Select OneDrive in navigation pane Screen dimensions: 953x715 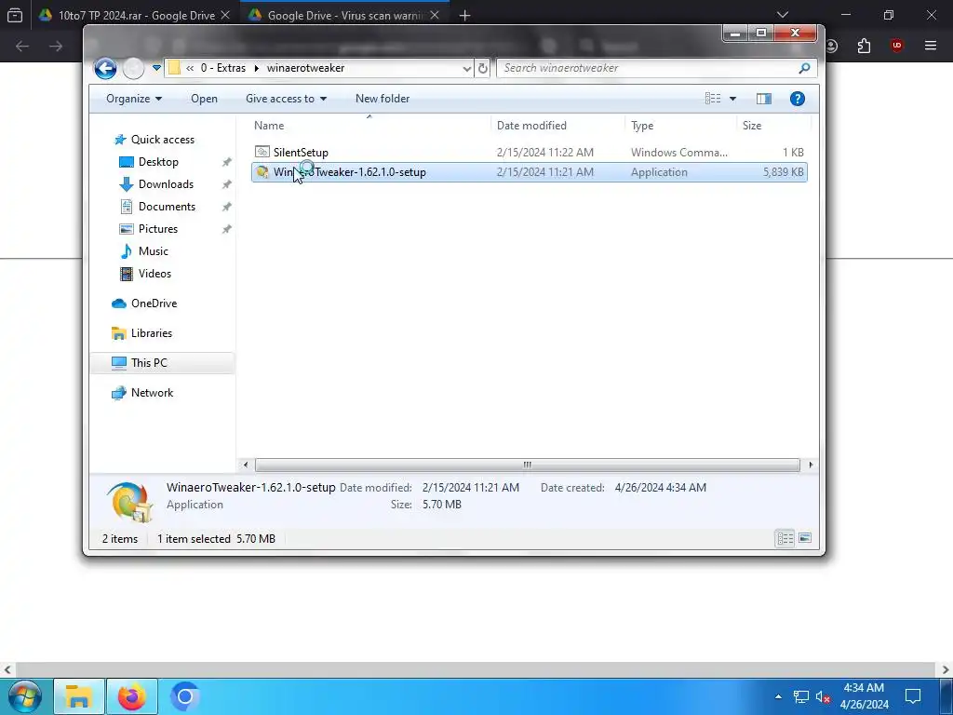[x=144, y=304]
